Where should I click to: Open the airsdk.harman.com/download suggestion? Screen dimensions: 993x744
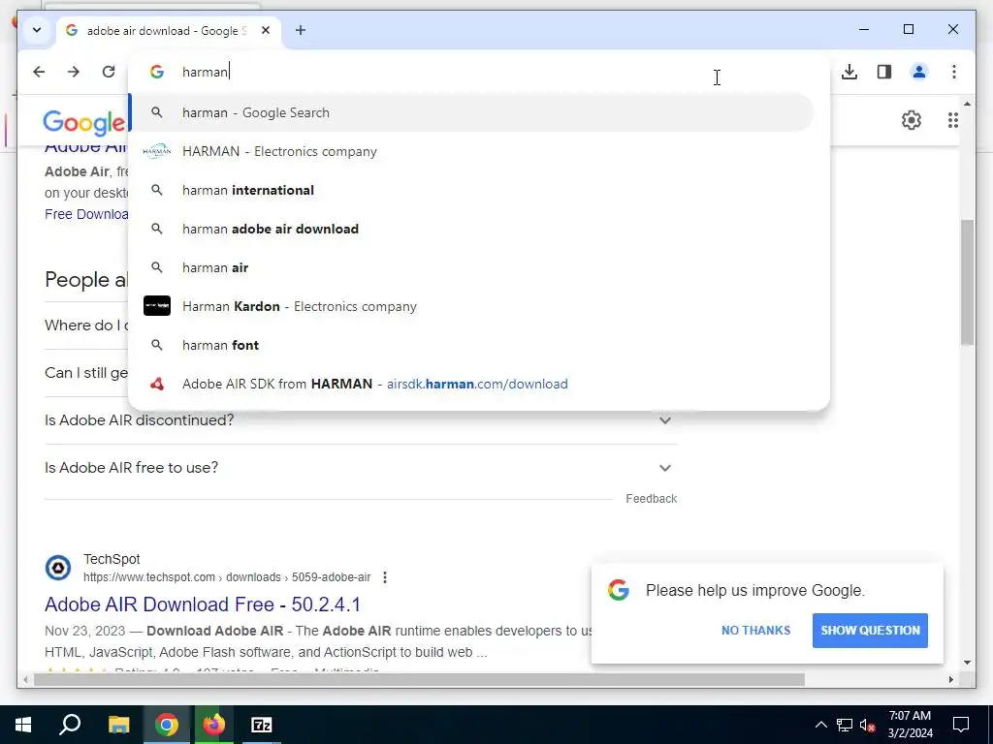(x=472, y=384)
